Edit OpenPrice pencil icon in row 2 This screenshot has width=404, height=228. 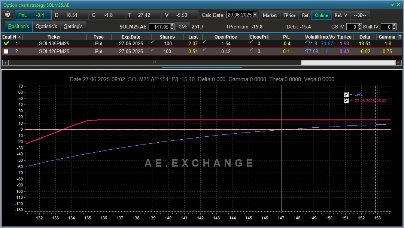(x=204, y=49)
